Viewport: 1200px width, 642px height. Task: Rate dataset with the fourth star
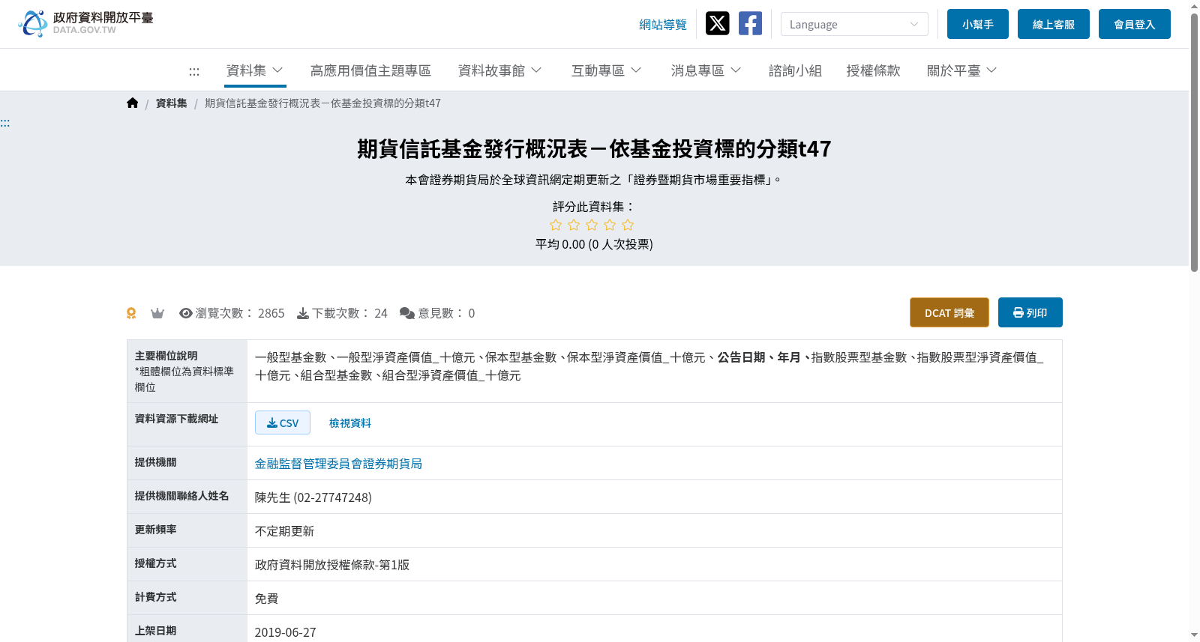(x=610, y=225)
